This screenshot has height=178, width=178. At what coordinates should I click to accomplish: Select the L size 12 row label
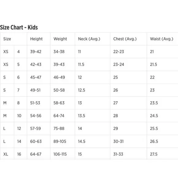coord(4,129)
